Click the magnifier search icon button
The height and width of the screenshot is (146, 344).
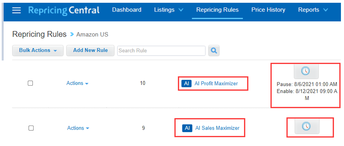(x=214, y=51)
